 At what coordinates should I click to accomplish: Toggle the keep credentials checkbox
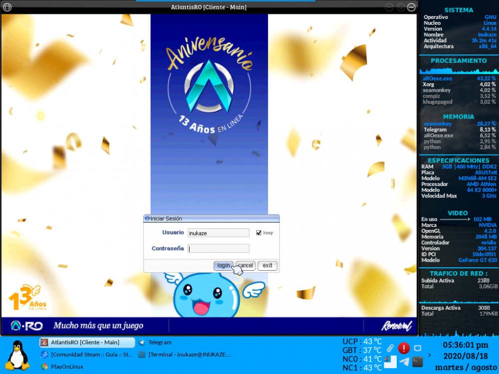tap(258, 232)
